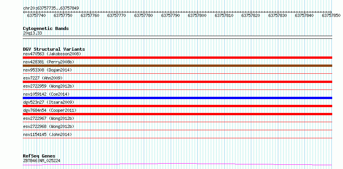Select the esv7227 (Ahn2009) label
Image resolution: width=343 pixels, height=169 pixels.
point(43,78)
